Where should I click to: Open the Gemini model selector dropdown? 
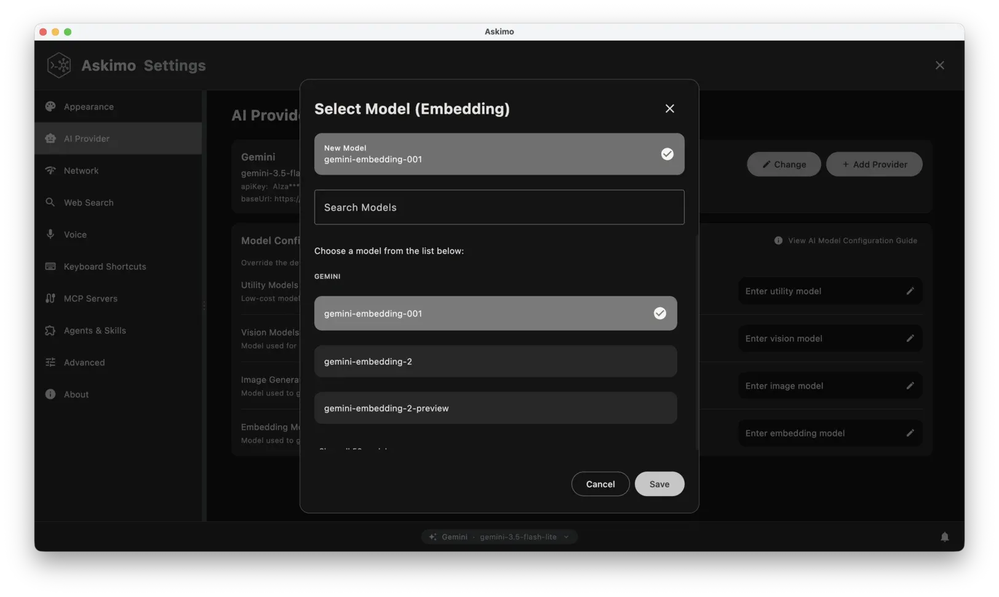[x=499, y=537]
